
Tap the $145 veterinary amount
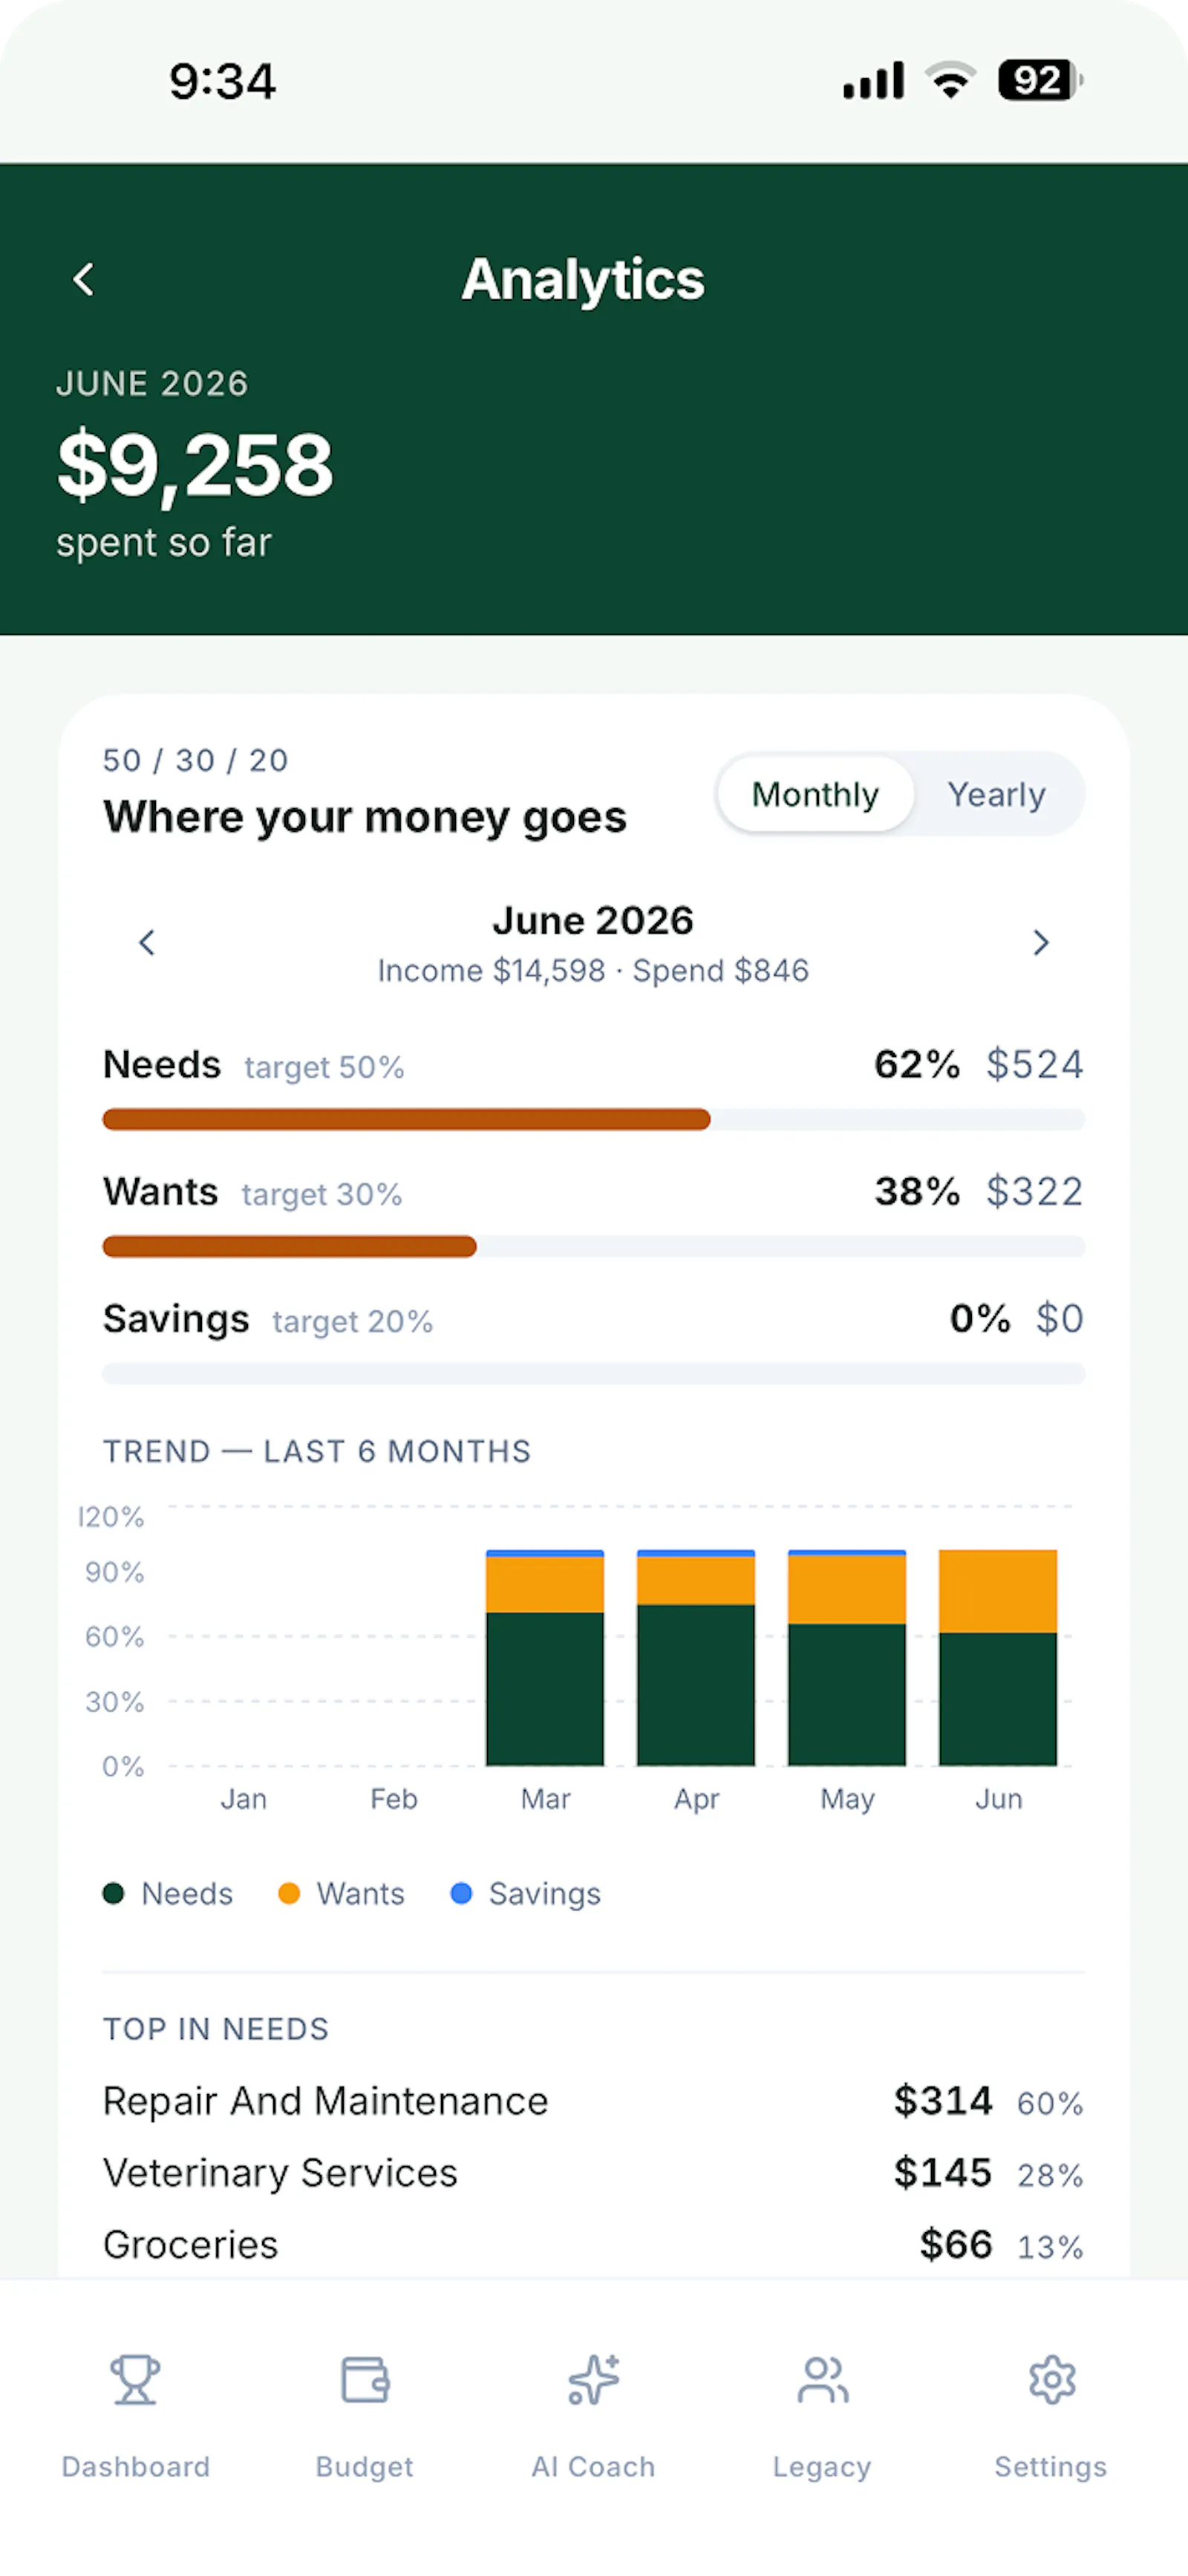click(x=943, y=2172)
